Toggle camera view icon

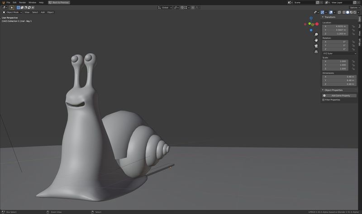click(316, 46)
